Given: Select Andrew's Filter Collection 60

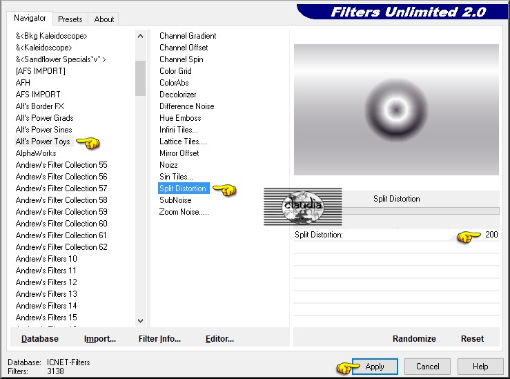Looking at the screenshot, I should (61, 224).
